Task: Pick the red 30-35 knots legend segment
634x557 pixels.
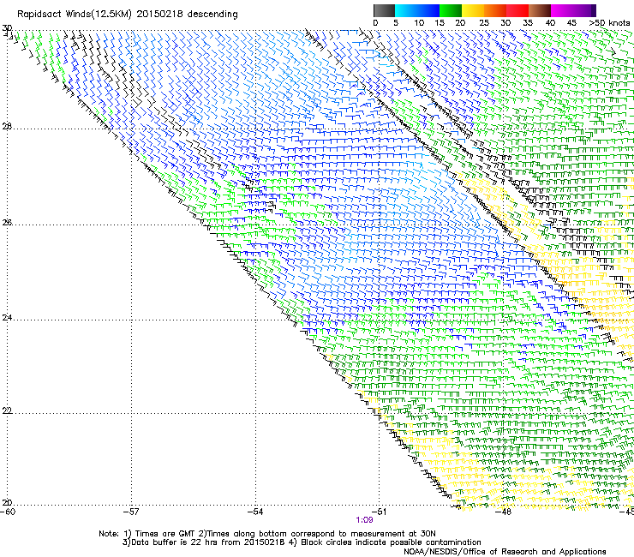Action: tap(517, 10)
